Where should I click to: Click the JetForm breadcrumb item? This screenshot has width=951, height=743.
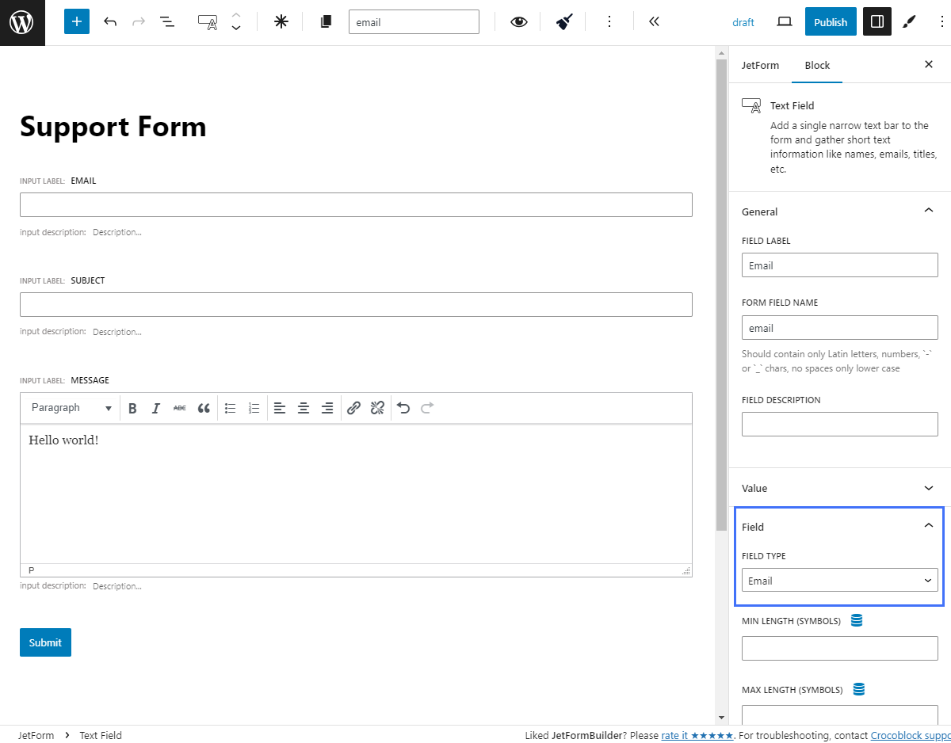pyautogui.click(x=36, y=735)
